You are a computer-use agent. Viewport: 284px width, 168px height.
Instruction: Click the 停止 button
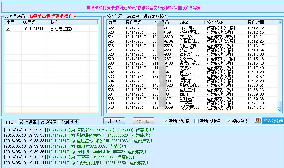coord(144,121)
